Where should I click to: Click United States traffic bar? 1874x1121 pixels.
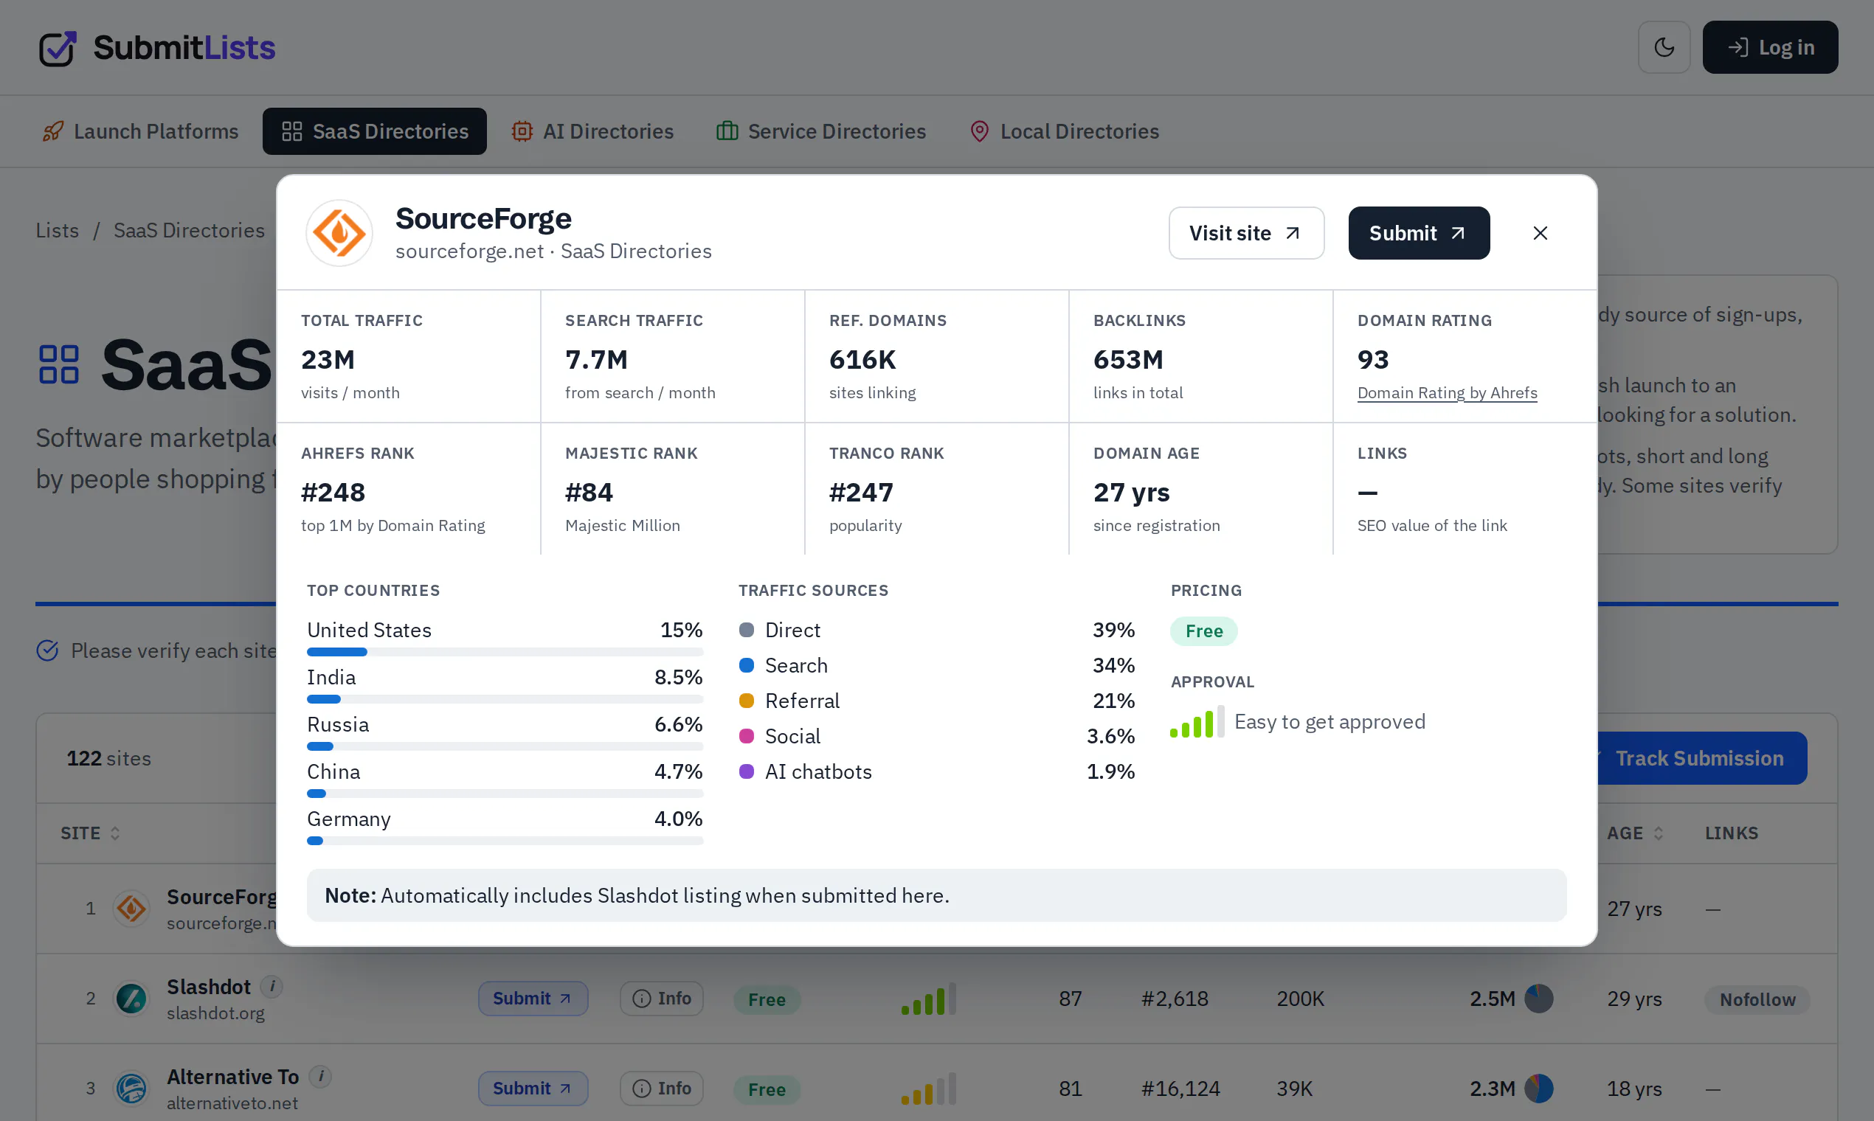click(x=505, y=652)
